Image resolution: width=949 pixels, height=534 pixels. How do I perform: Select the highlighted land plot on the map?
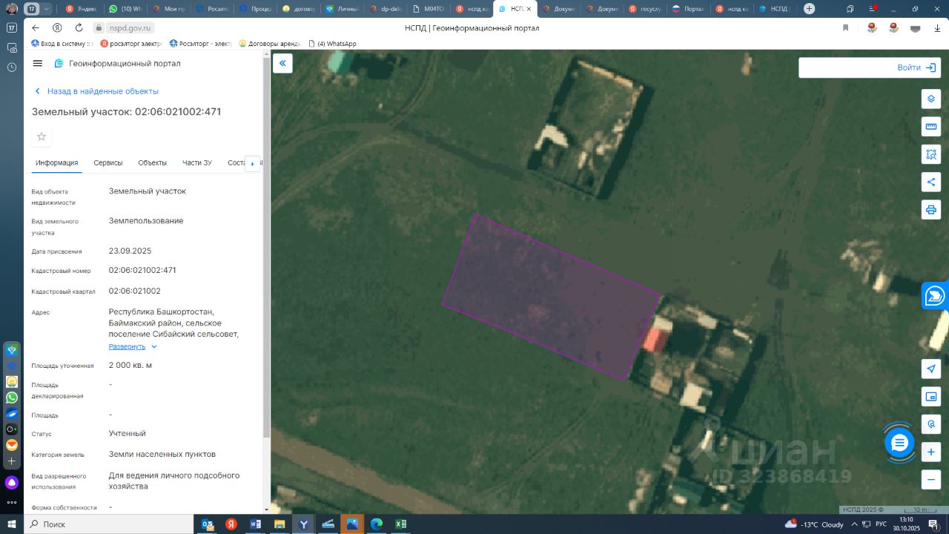(552, 298)
